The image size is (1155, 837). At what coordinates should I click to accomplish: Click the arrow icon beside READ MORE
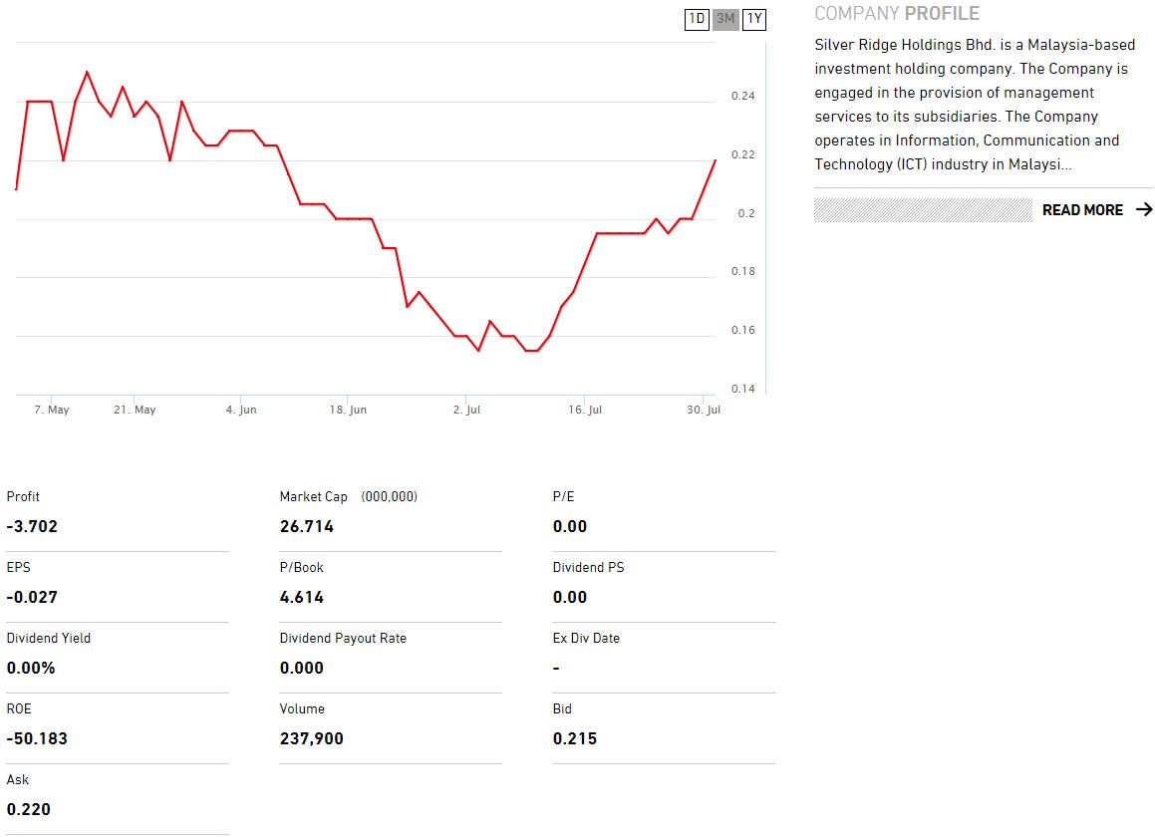[x=1144, y=209]
